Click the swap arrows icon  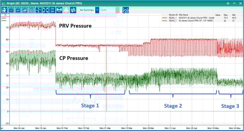tap(73, 10)
